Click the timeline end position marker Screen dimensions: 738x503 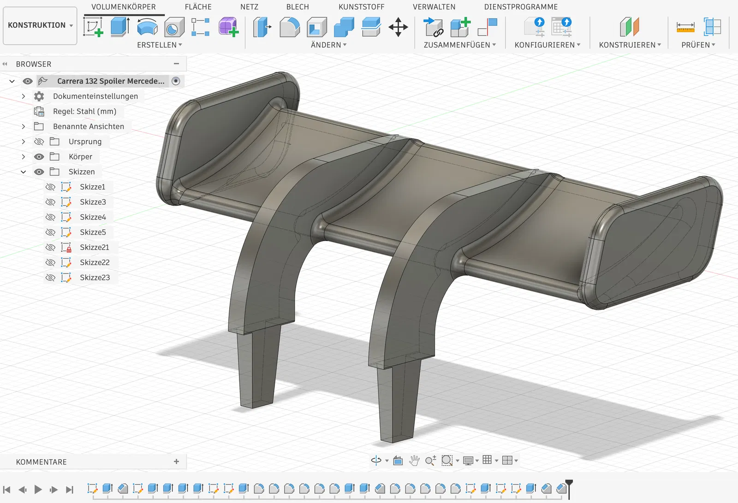point(569,484)
